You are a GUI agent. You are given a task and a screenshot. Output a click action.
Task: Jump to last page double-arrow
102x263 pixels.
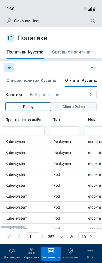click(72, 237)
